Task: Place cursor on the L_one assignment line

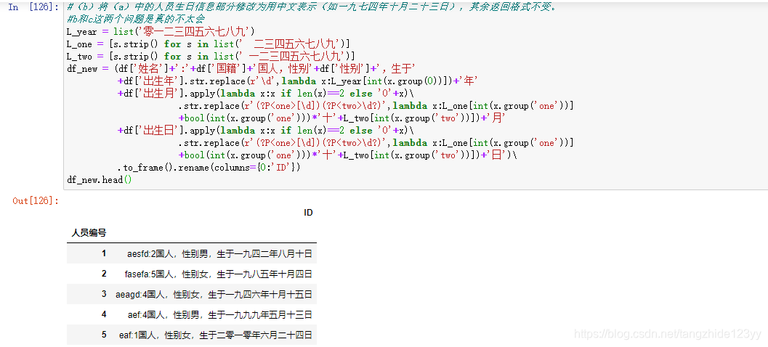Action: [x=208, y=44]
